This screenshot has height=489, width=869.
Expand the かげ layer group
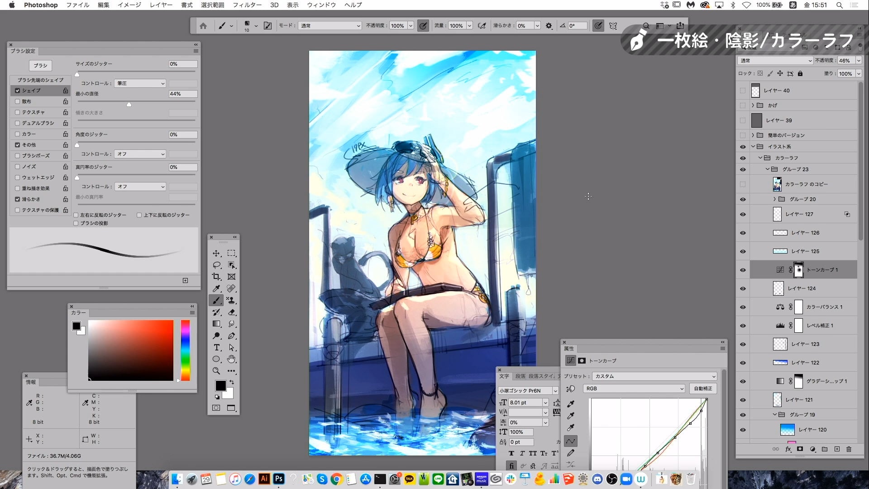click(x=753, y=105)
